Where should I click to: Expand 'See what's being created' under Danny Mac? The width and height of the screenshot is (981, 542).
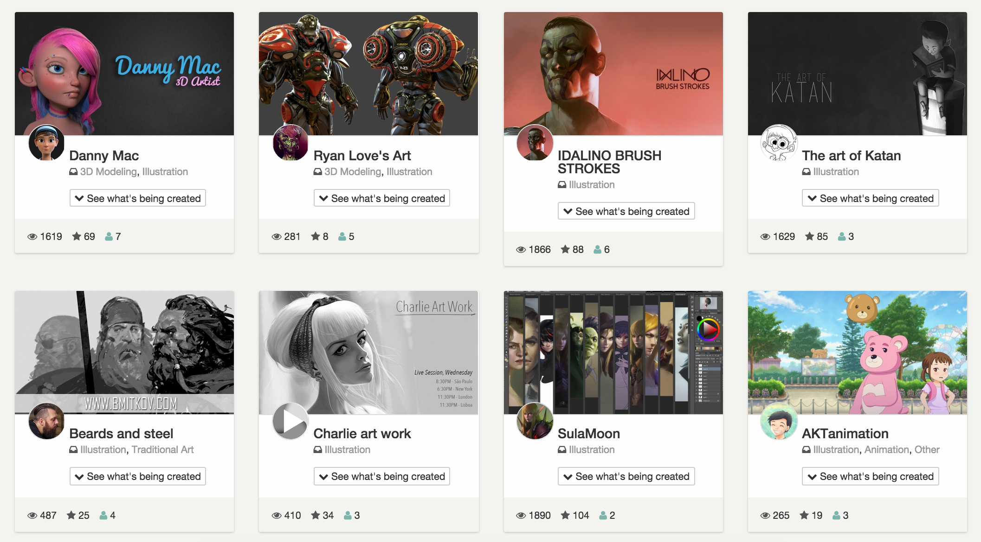click(138, 198)
